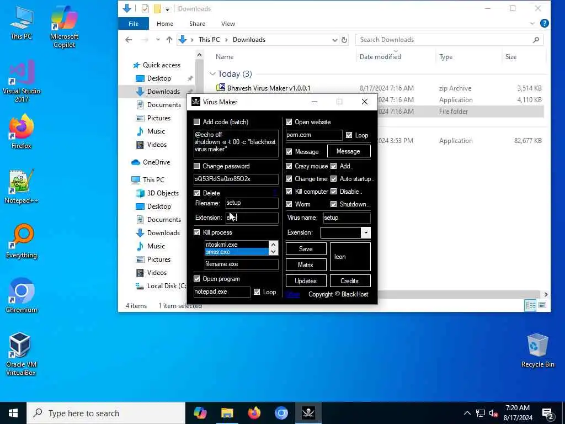Go back in the Downloads Explorer window
The height and width of the screenshot is (424, 565).
pyautogui.click(x=129, y=40)
